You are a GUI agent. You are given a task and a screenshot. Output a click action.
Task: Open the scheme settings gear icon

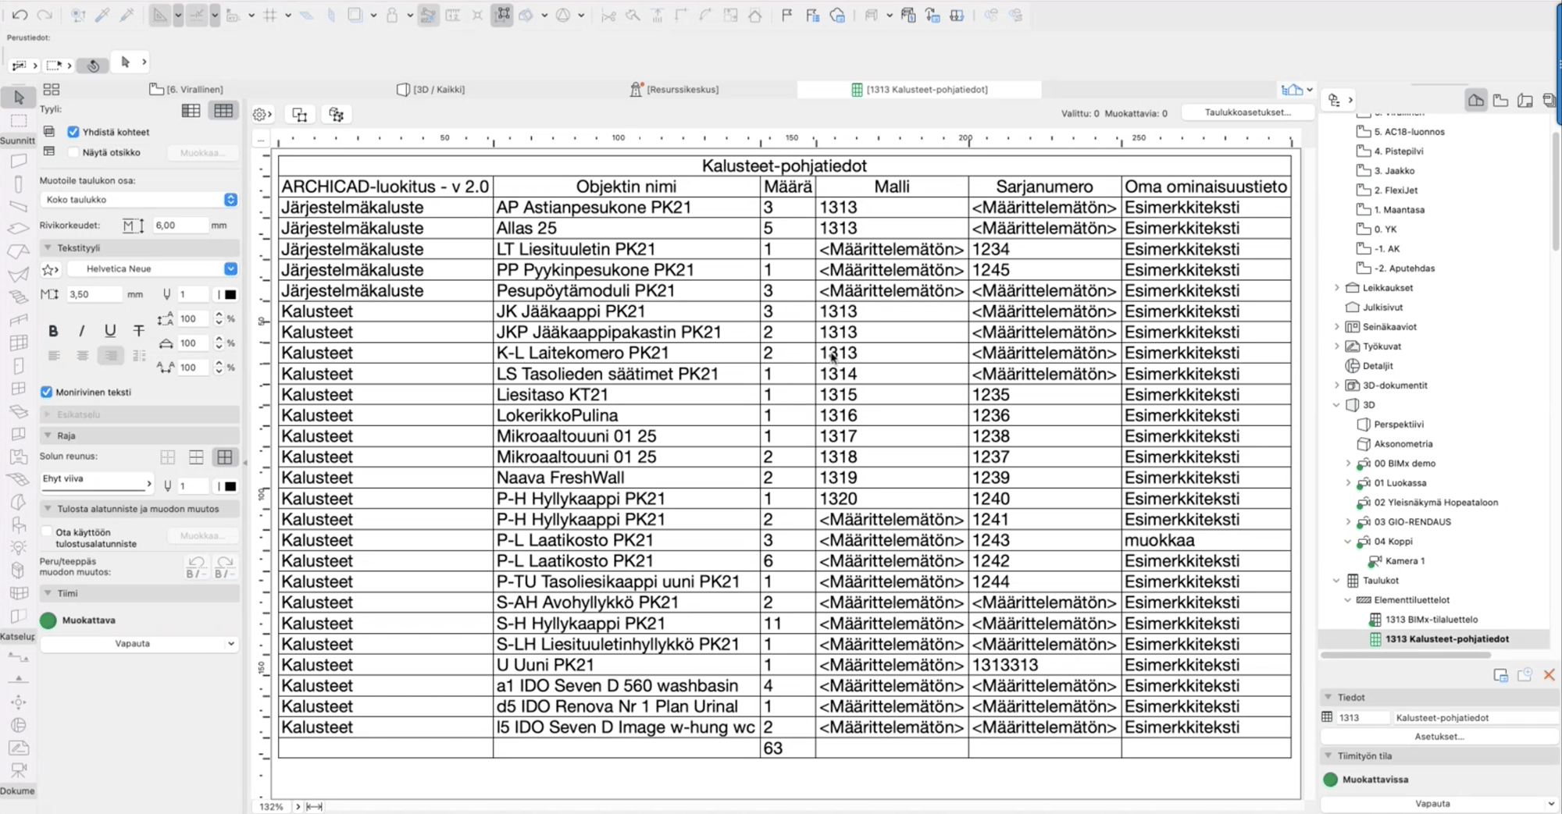click(x=262, y=115)
